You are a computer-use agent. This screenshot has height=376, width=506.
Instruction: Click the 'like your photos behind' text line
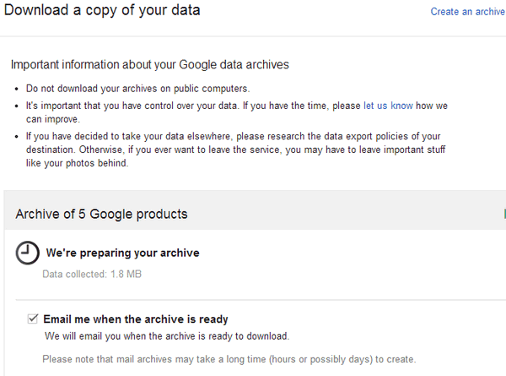tap(77, 163)
